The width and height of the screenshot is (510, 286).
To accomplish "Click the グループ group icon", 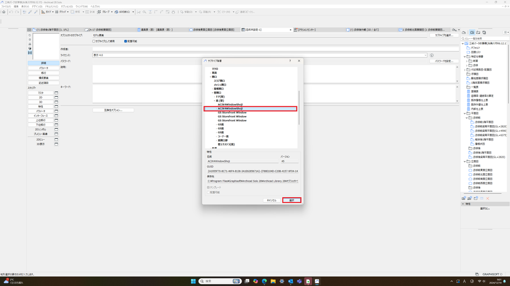I will click(x=99, y=12).
